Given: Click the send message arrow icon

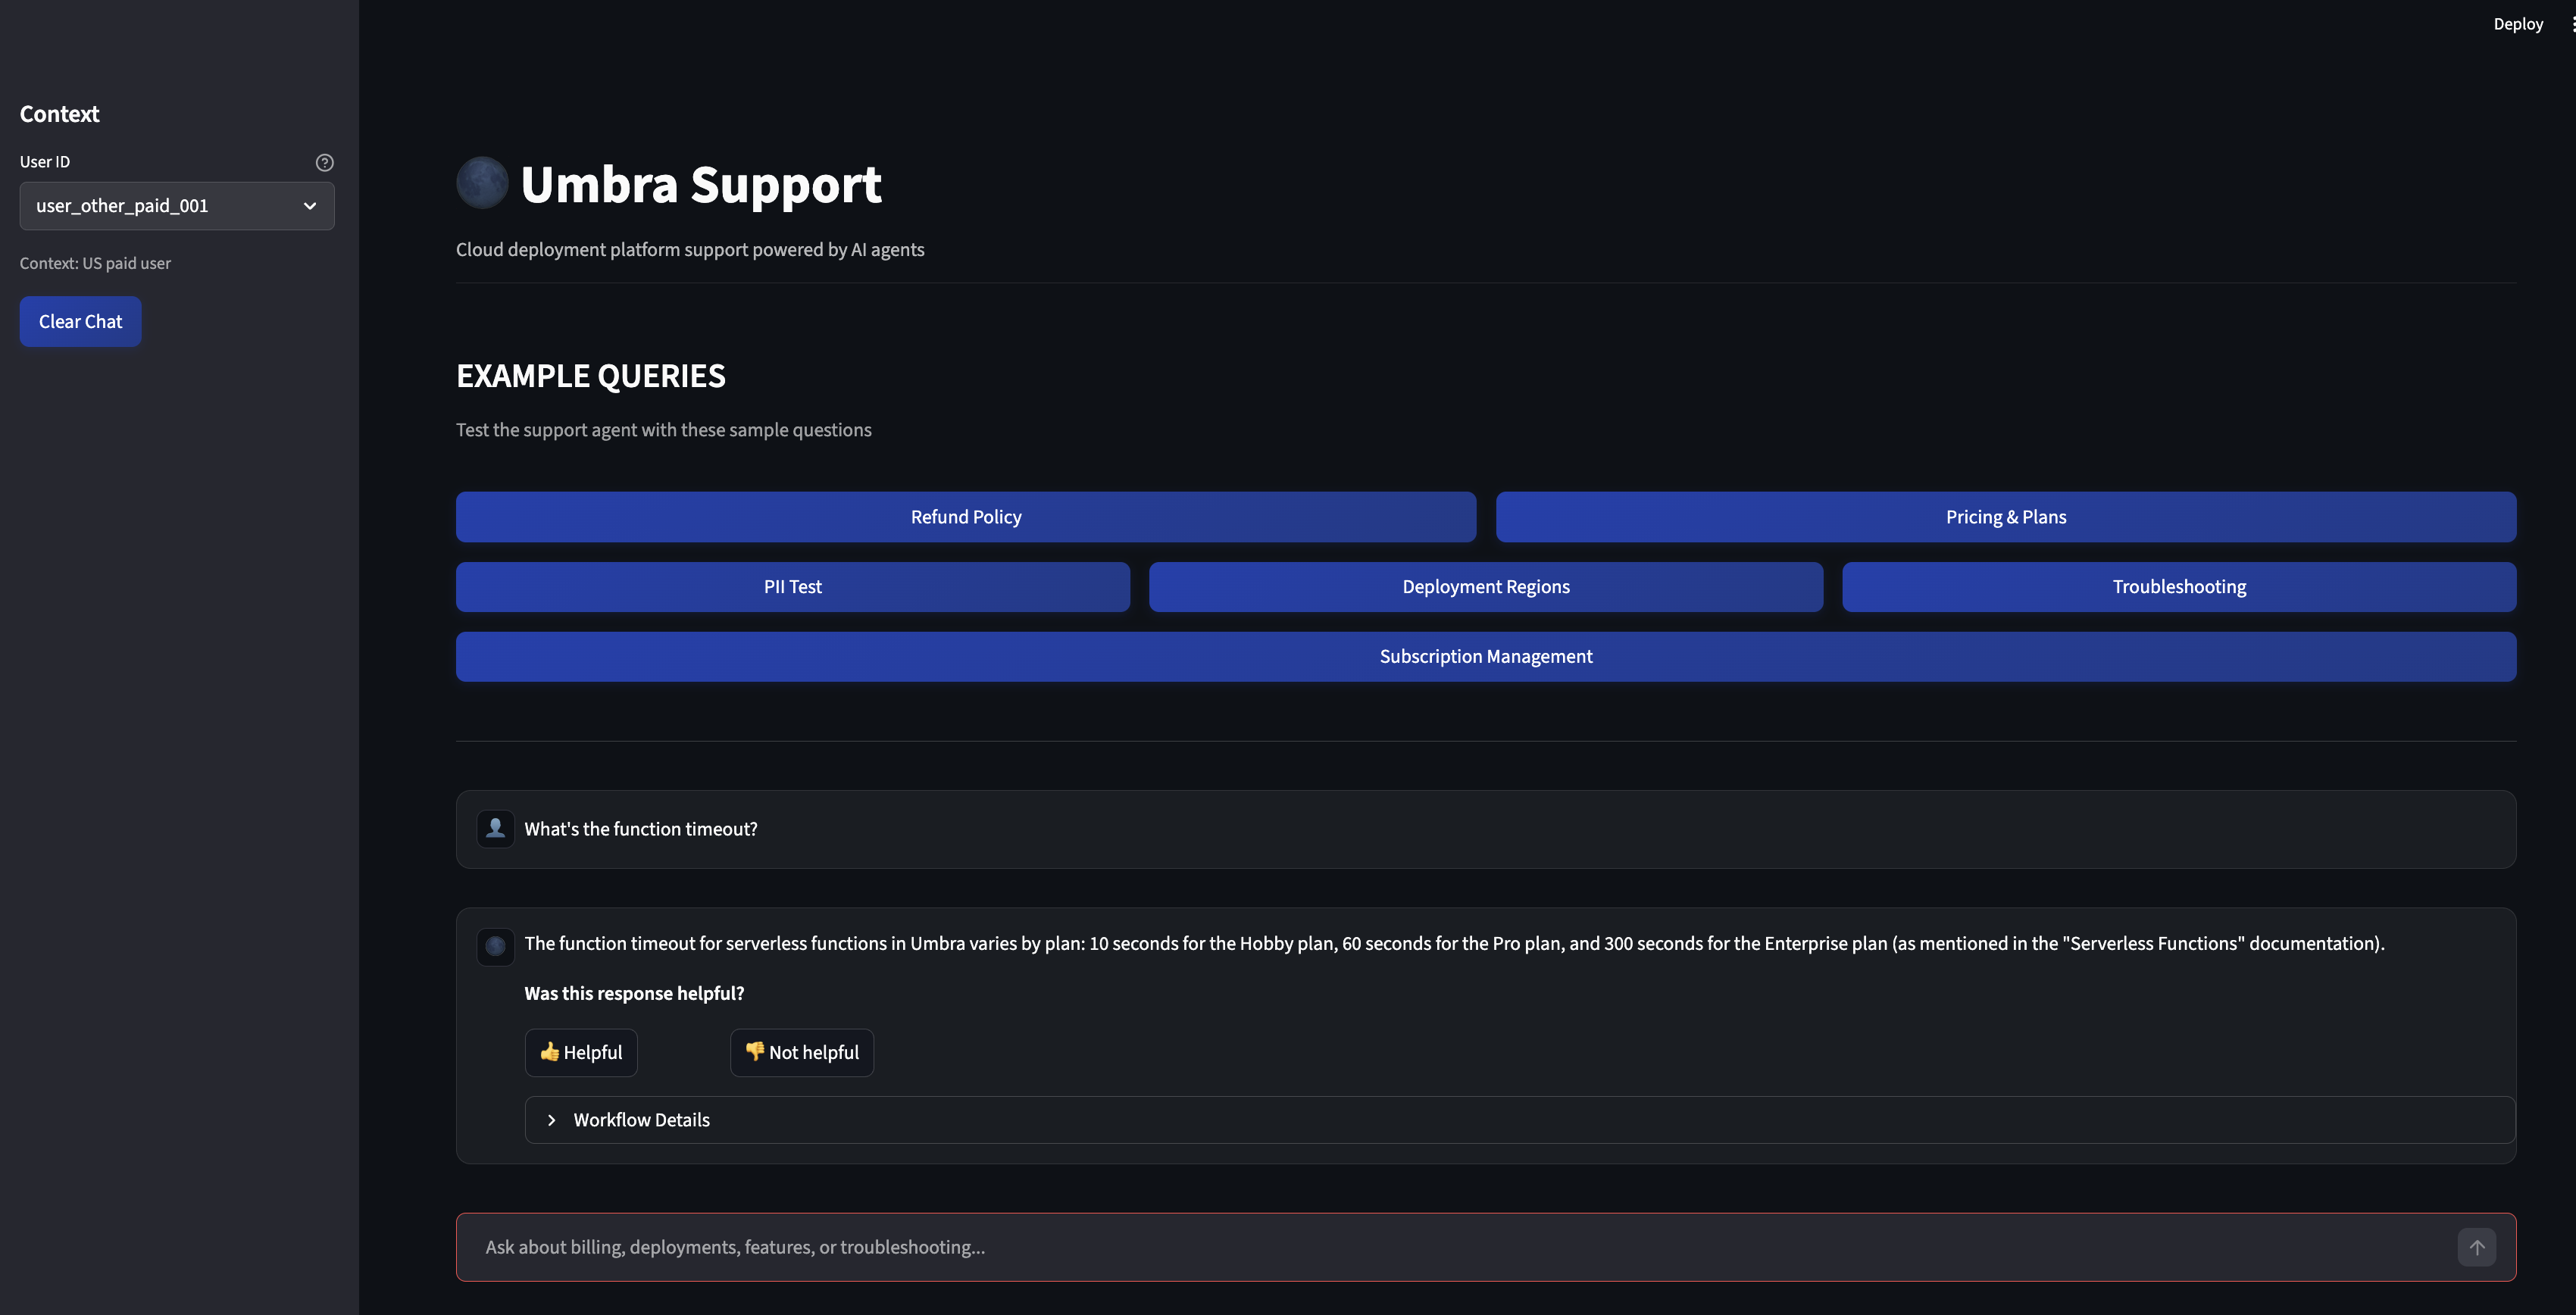Looking at the screenshot, I should point(2477,1246).
